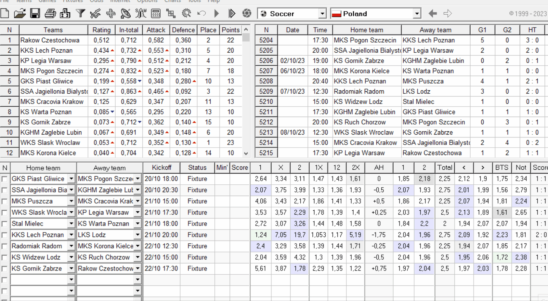Expand the Soccer sport dropdown
Image resolution: width=548 pixels, height=301 pixels.
[x=322, y=14]
